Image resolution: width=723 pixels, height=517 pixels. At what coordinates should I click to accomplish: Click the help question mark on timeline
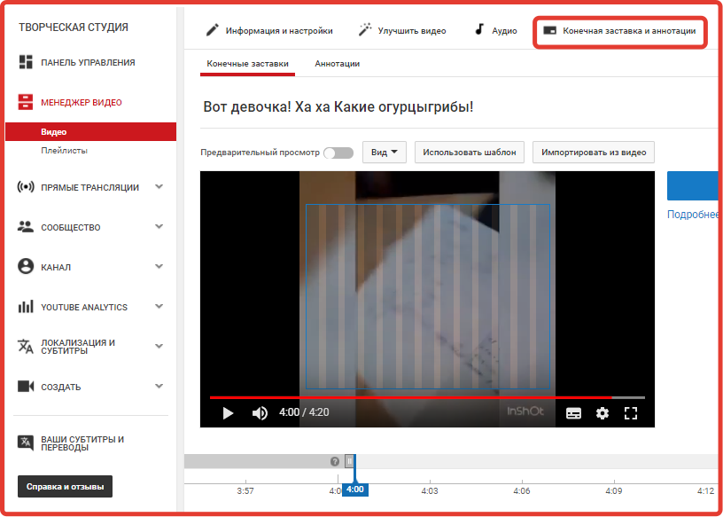pos(335,461)
